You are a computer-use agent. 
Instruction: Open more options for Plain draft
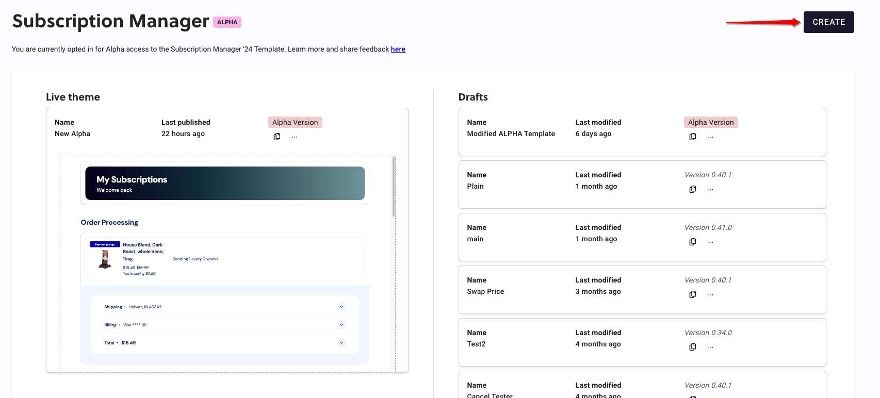tap(710, 189)
